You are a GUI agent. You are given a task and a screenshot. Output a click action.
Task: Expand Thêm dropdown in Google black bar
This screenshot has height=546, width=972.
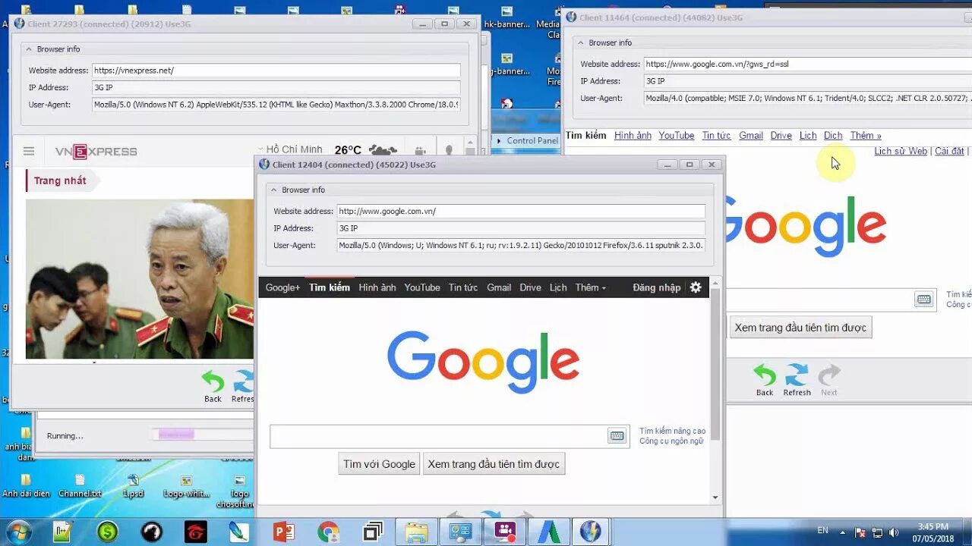point(591,287)
